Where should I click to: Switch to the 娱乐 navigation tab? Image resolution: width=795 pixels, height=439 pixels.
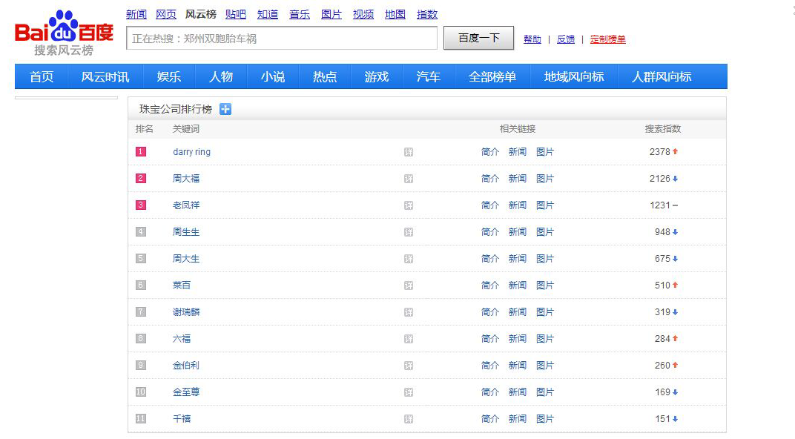(x=169, y=76)
